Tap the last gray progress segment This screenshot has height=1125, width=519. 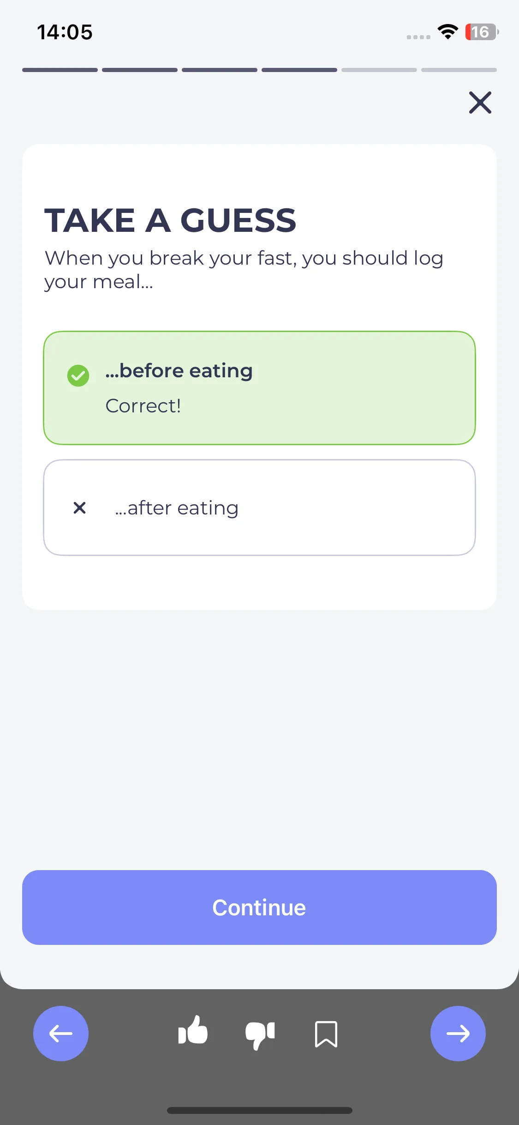pyautogui.click(x=459, y=70)
